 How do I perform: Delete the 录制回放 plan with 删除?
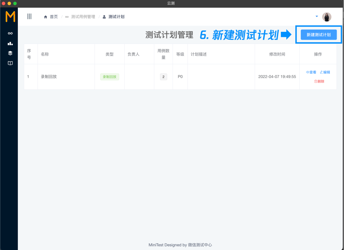(x=319, y=81)
